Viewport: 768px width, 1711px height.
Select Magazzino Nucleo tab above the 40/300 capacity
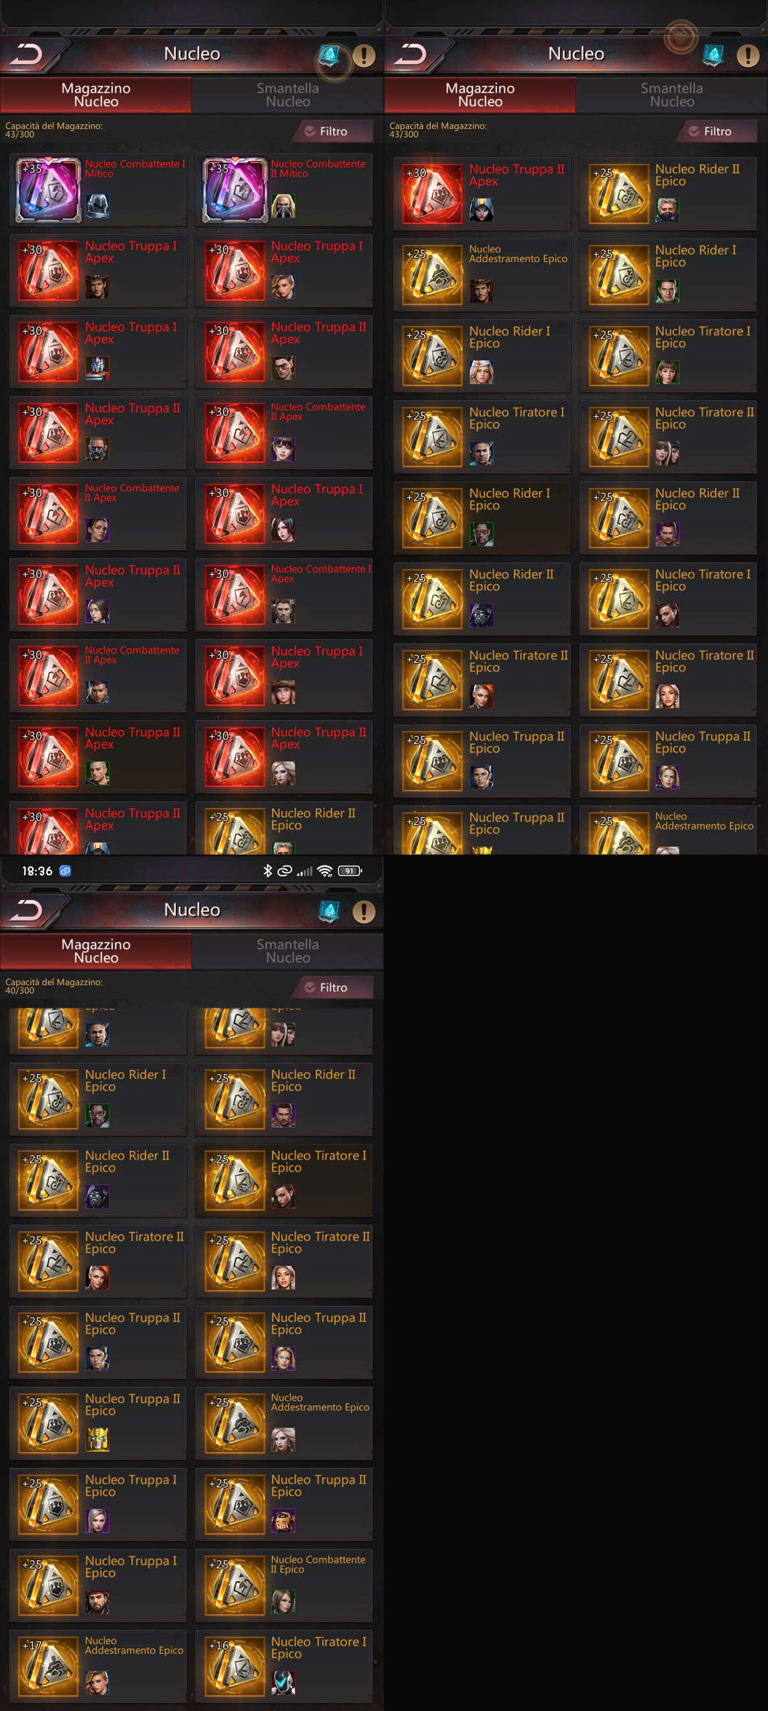pyautogui.click(x=96, y=950)
